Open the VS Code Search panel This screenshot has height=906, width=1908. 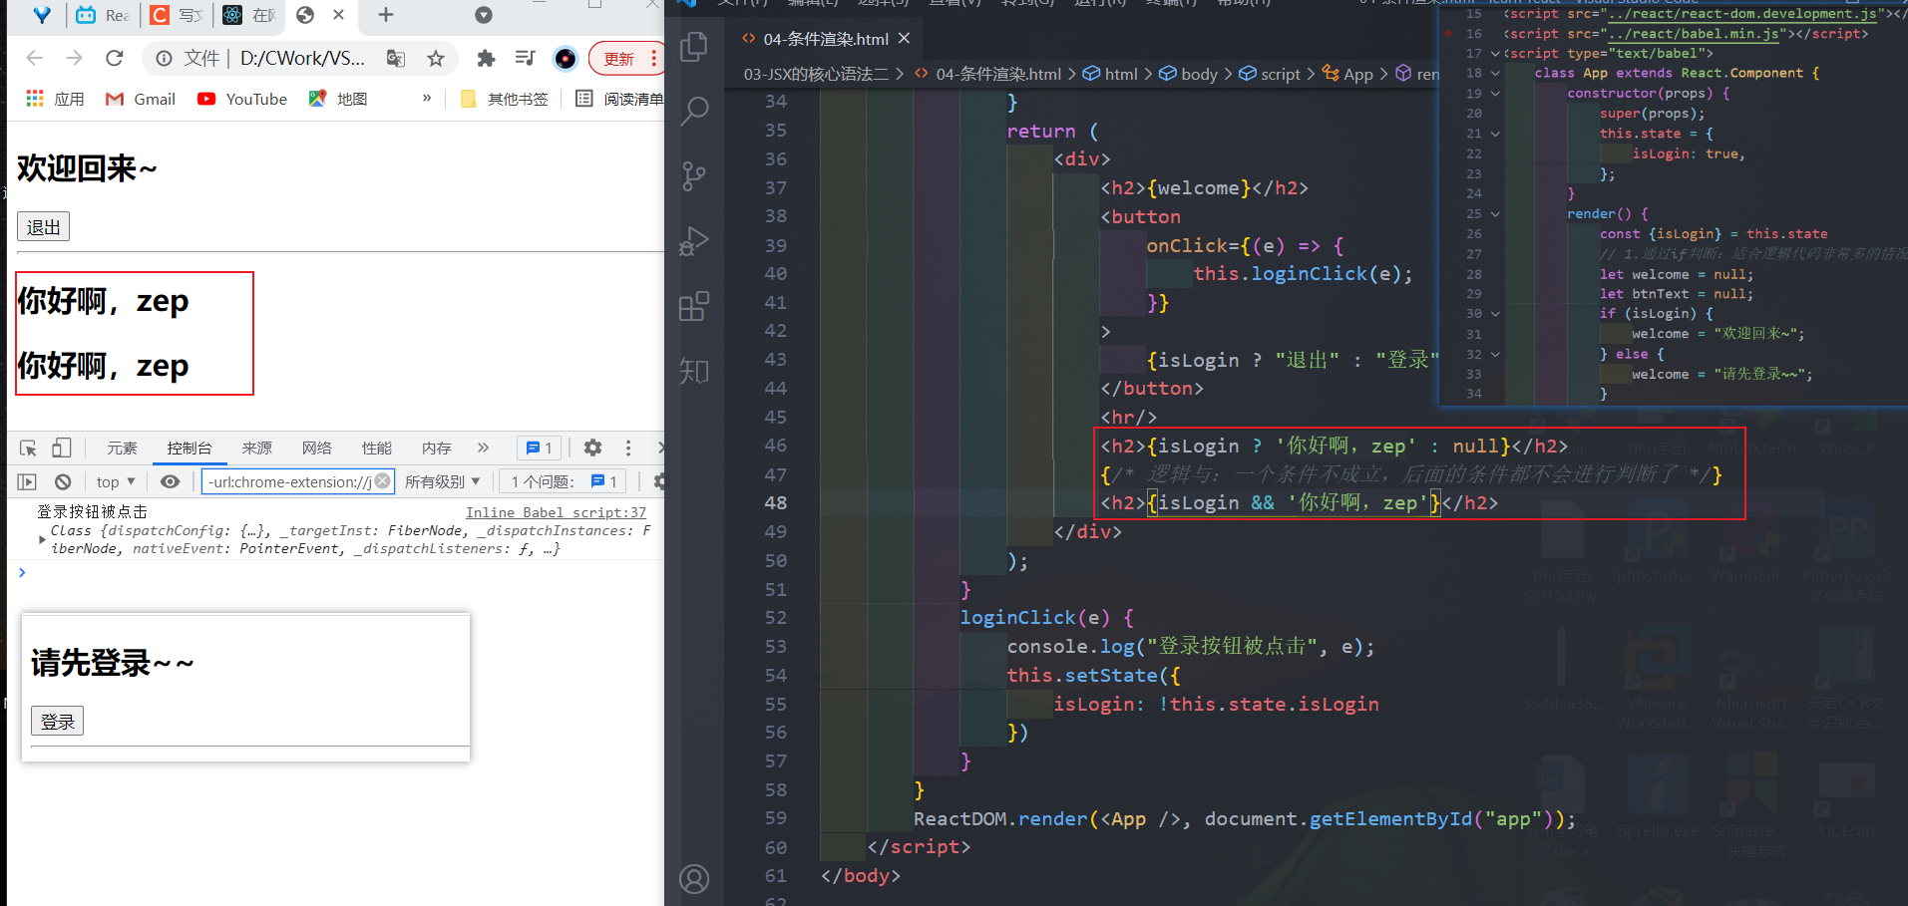694,111
